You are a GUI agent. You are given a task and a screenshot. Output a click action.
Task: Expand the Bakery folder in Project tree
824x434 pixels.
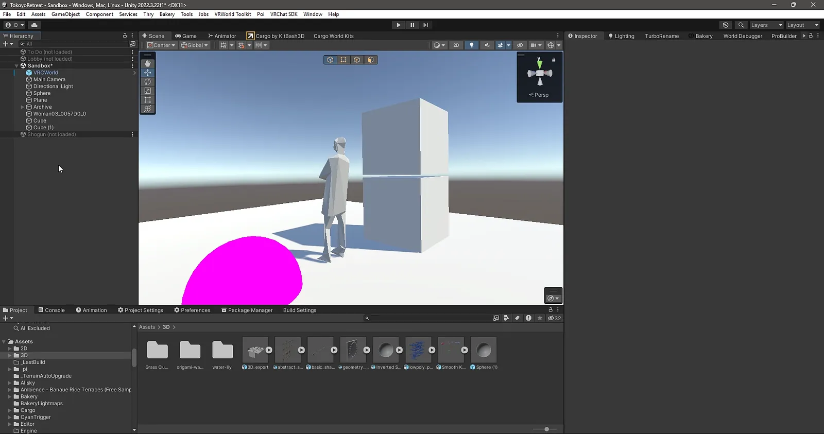[x=10, y=396]
